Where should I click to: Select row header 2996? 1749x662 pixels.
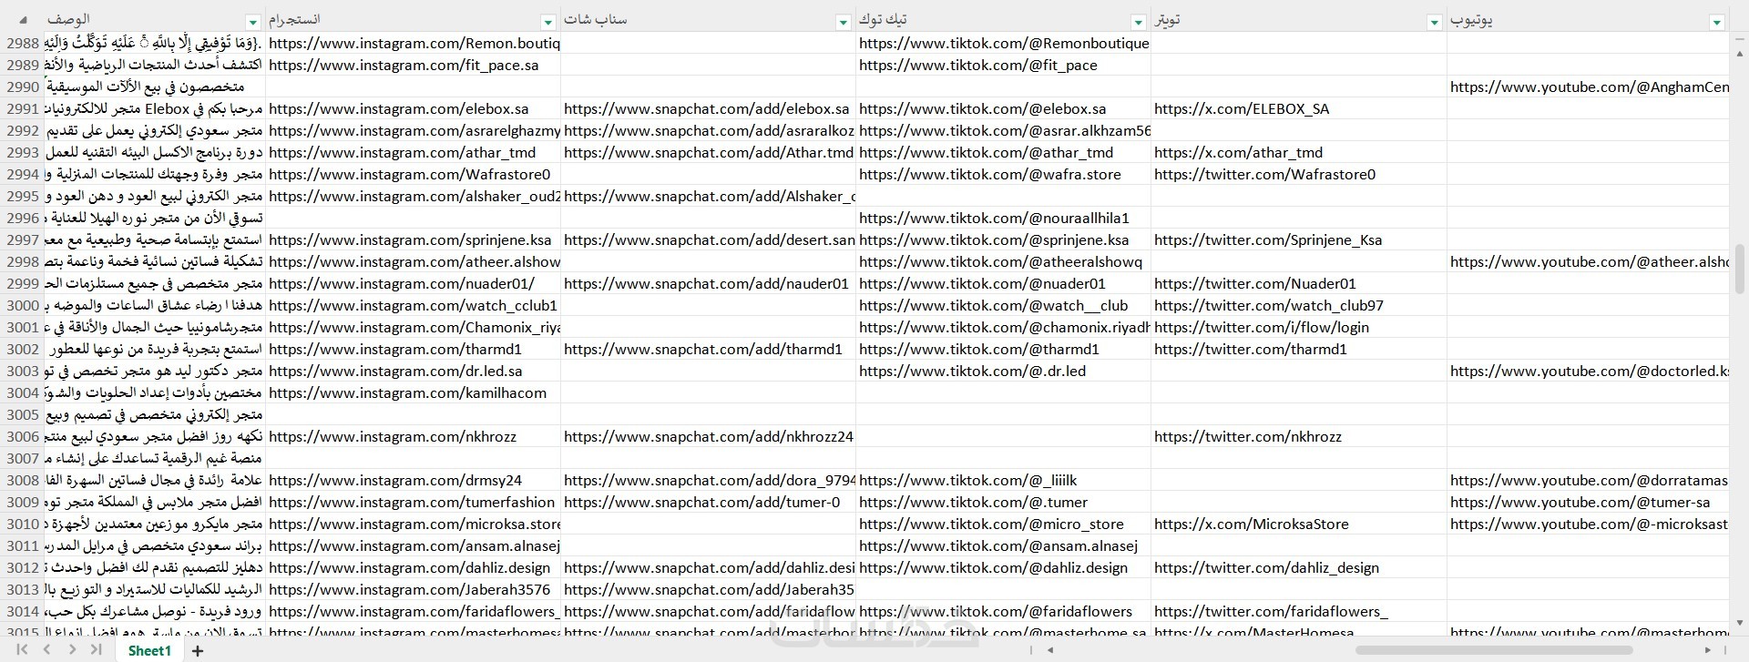pos(22,219)
